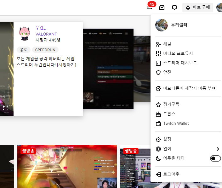Click the channel person-camera icon

coord(158,44)
